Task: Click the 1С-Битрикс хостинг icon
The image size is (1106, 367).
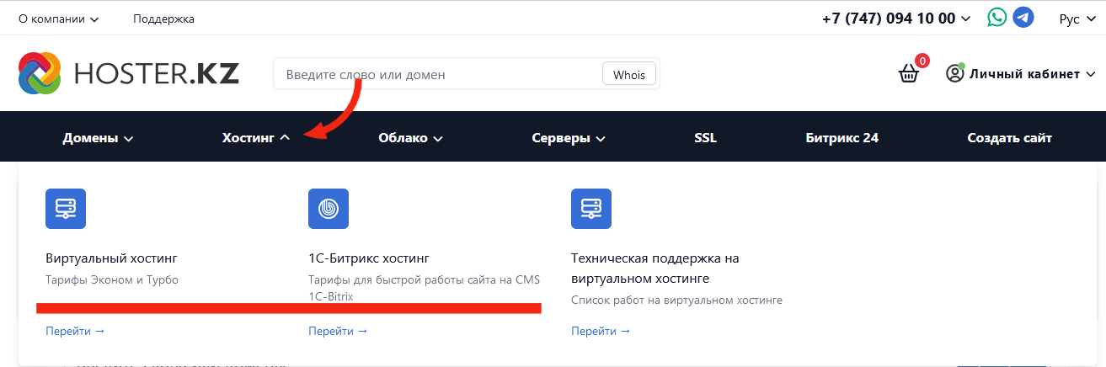Action: click(x=329, y=209)
